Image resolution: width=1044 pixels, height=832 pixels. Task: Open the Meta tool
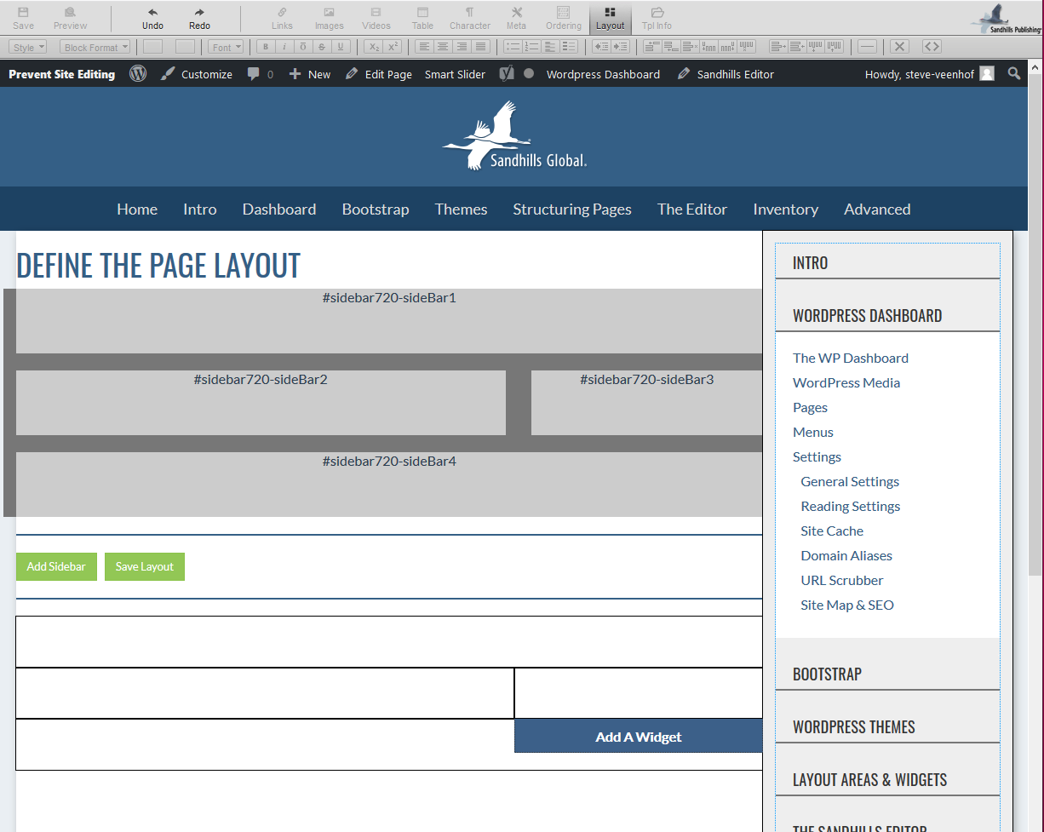point(516,18)
